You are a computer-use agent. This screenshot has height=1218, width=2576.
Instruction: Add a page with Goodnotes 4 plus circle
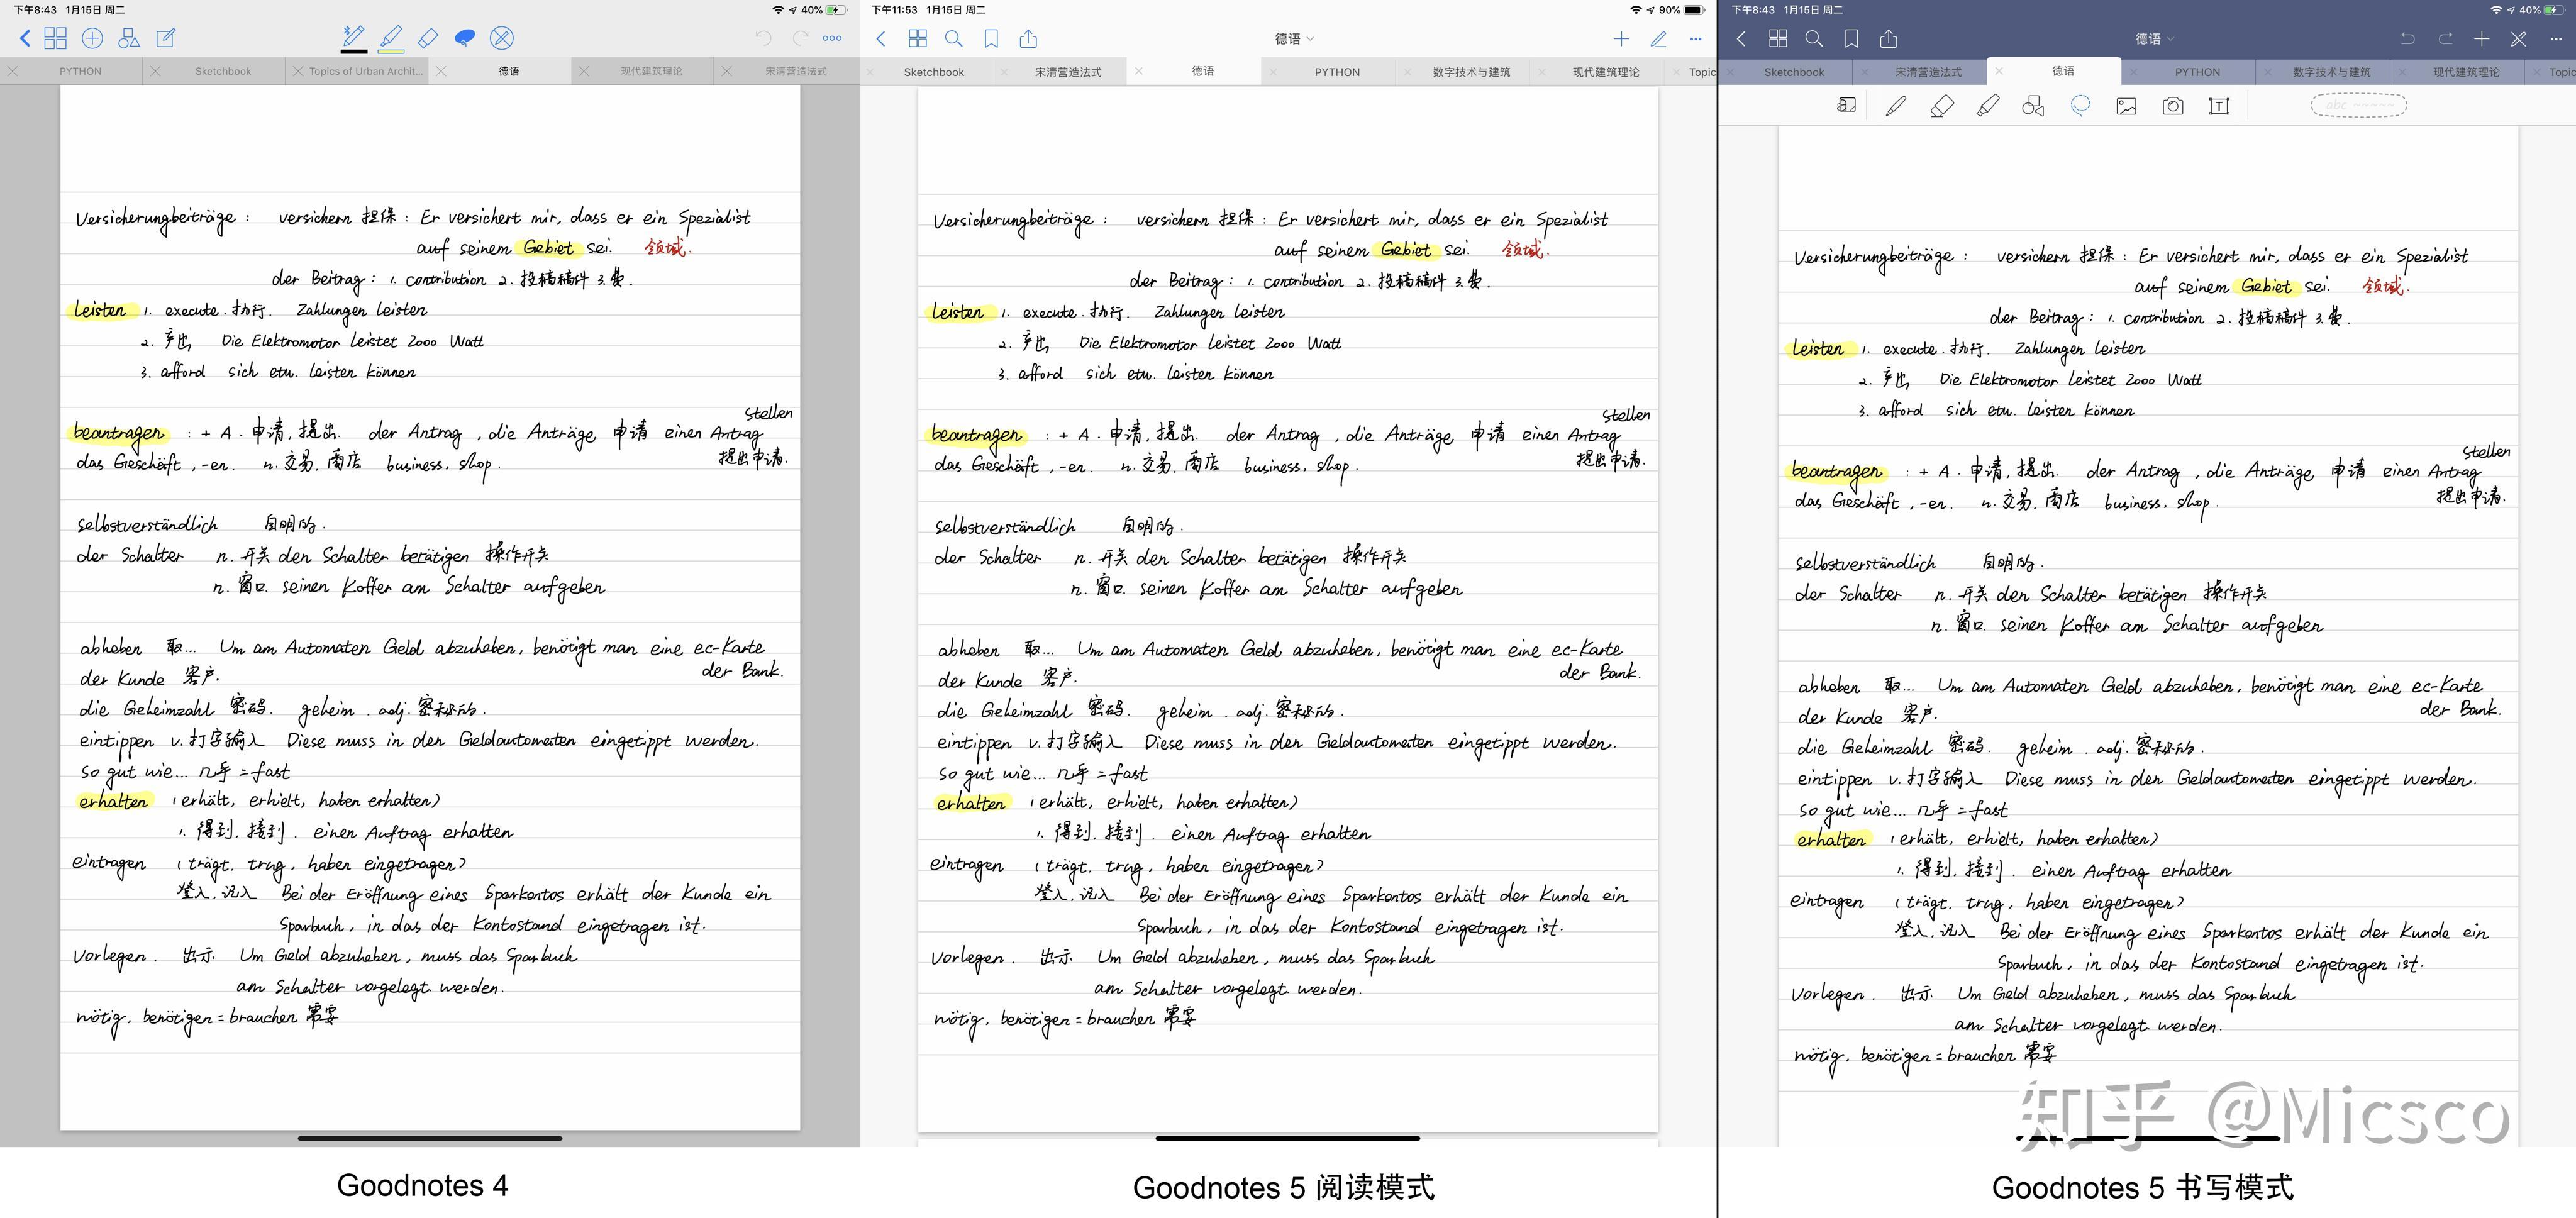92,38
